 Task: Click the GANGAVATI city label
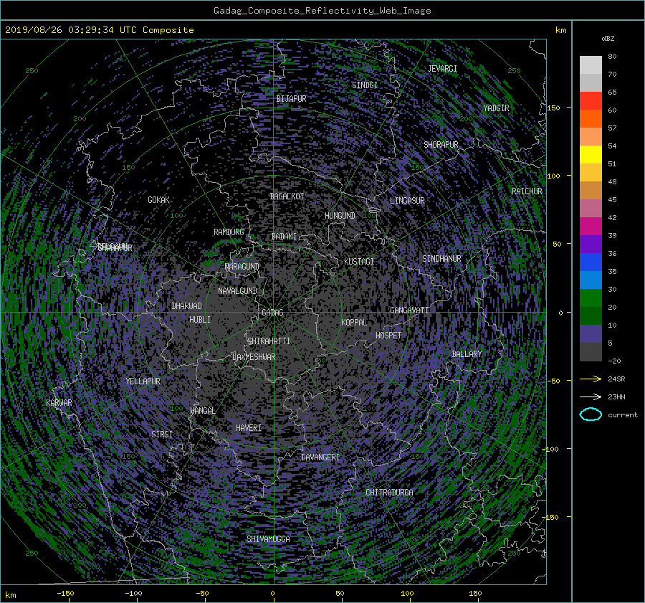409,310
